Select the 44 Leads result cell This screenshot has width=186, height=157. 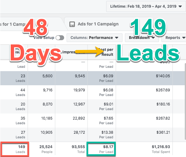[x=14, y=92]
